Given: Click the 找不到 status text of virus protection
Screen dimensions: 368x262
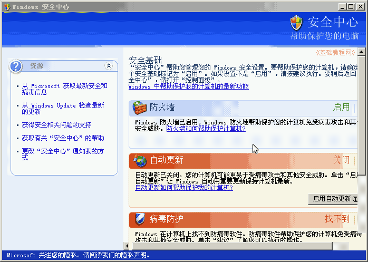Looking at the screenshot, I should click(337, 219).
